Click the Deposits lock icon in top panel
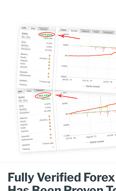The height and width of the screenshot is (191, 116). pos(49,73)
